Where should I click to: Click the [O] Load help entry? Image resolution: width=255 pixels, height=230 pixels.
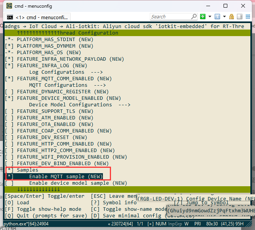coord(17,203)
